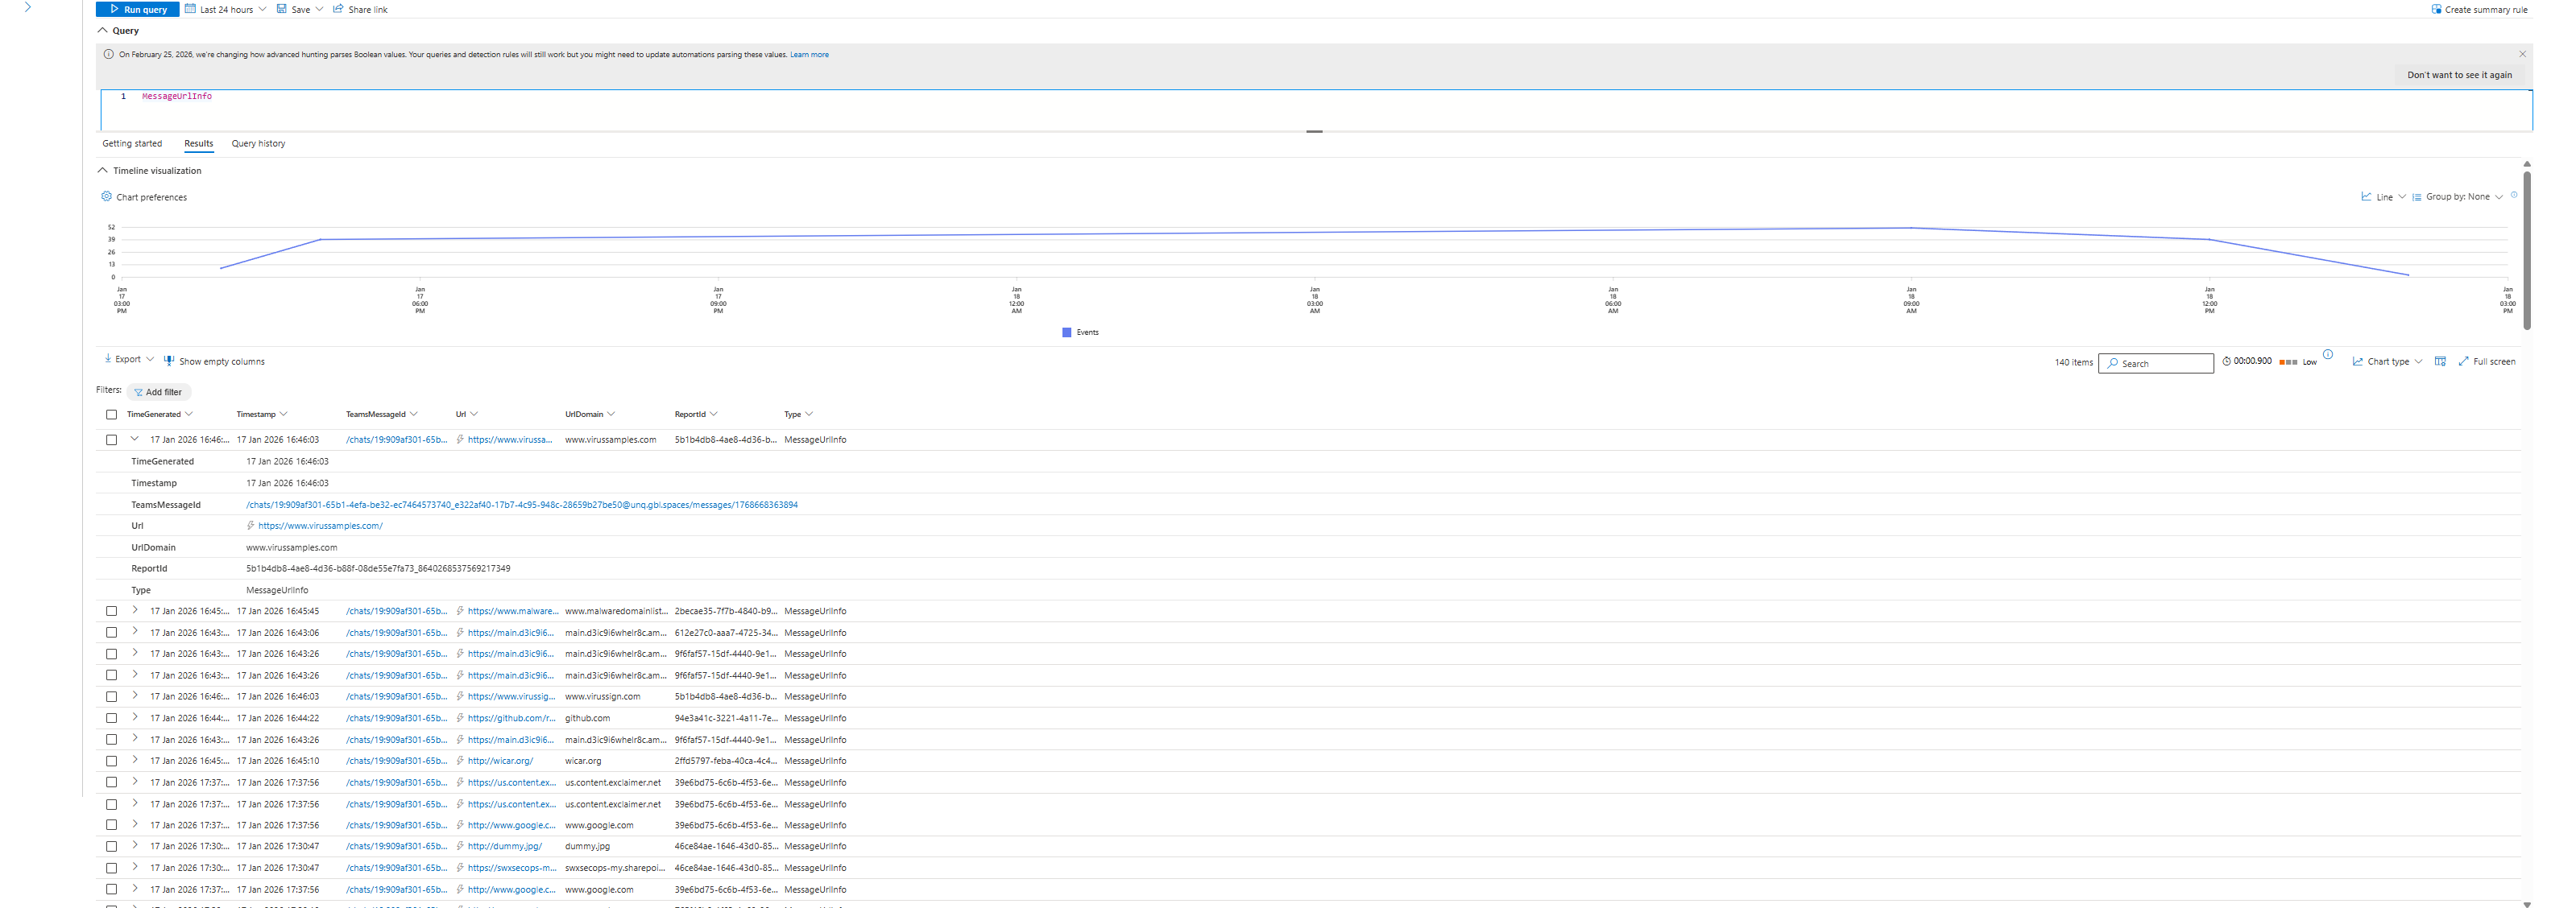
Task: Select the www.virussamples.com row checkbox
Action: [112, 440]
